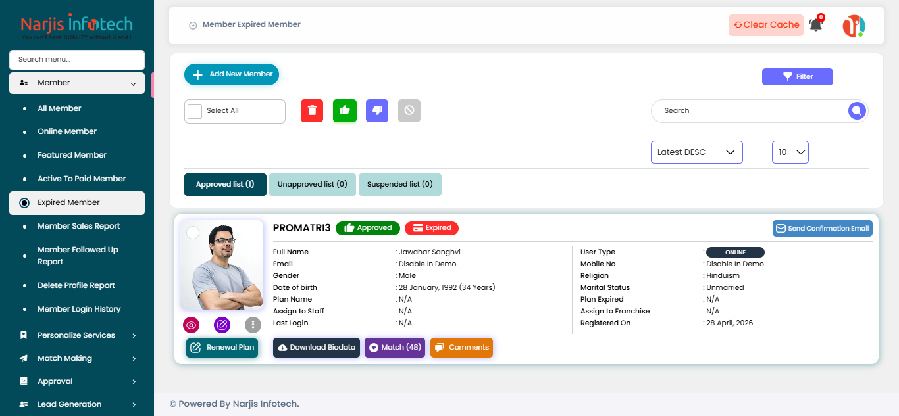The height and width of the screenshot is (416, 899).
Task: Open the Latest DESC sort dropdown
Action: click(697, 152)
